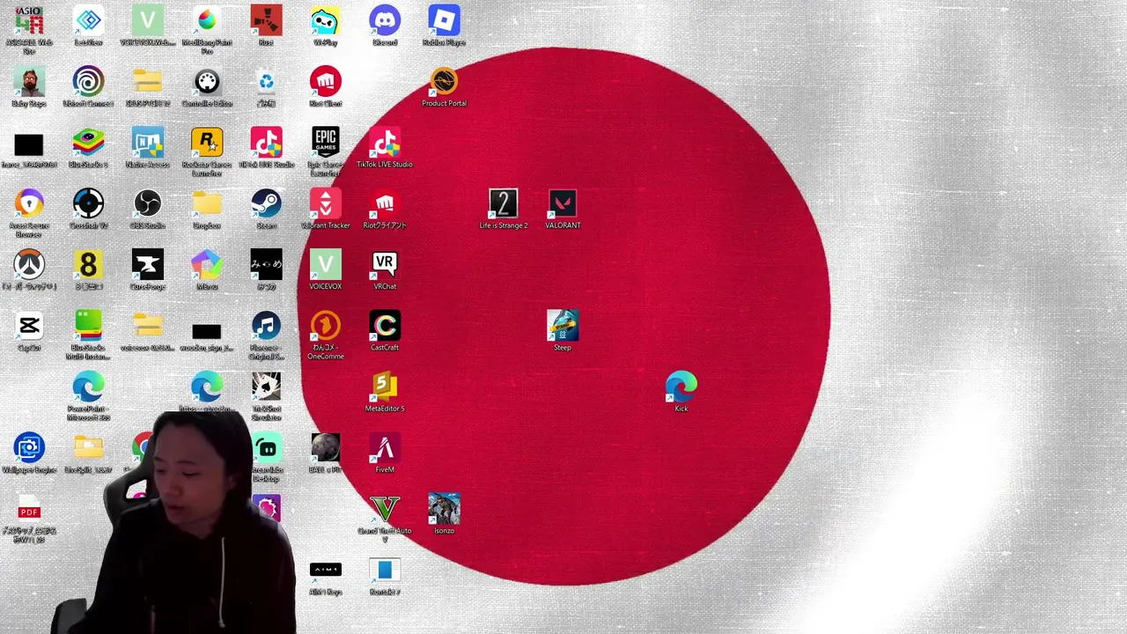
Task: Launch the VOICEVOX icon above OneComme
Action: (325, 264)
